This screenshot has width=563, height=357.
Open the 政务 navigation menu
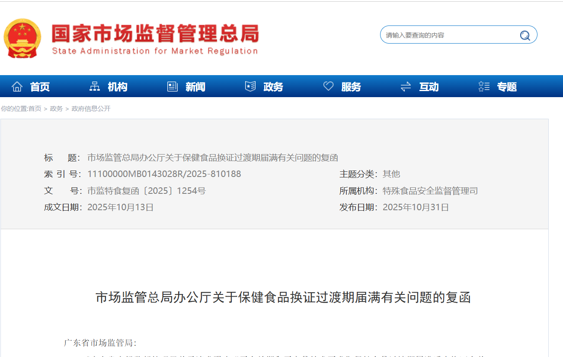(x=273, y=86)
